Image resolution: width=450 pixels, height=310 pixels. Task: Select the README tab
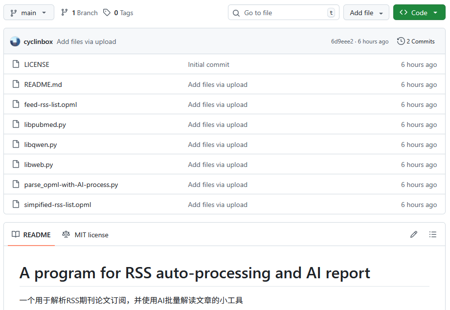31,235
